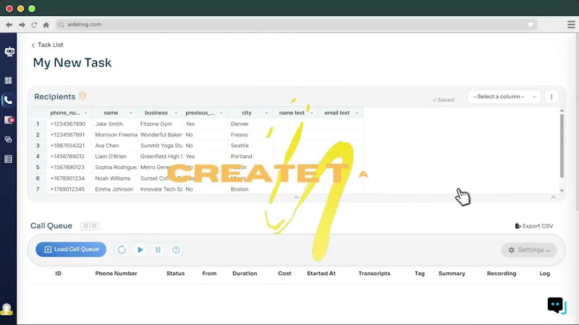
Task: Click the Started At column header
Action: click(x=321, y=274)
